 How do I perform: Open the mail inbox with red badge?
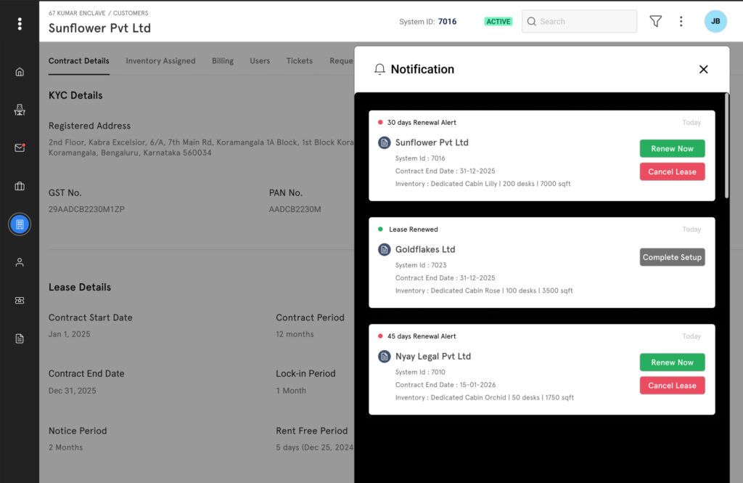tap(20, 148)
